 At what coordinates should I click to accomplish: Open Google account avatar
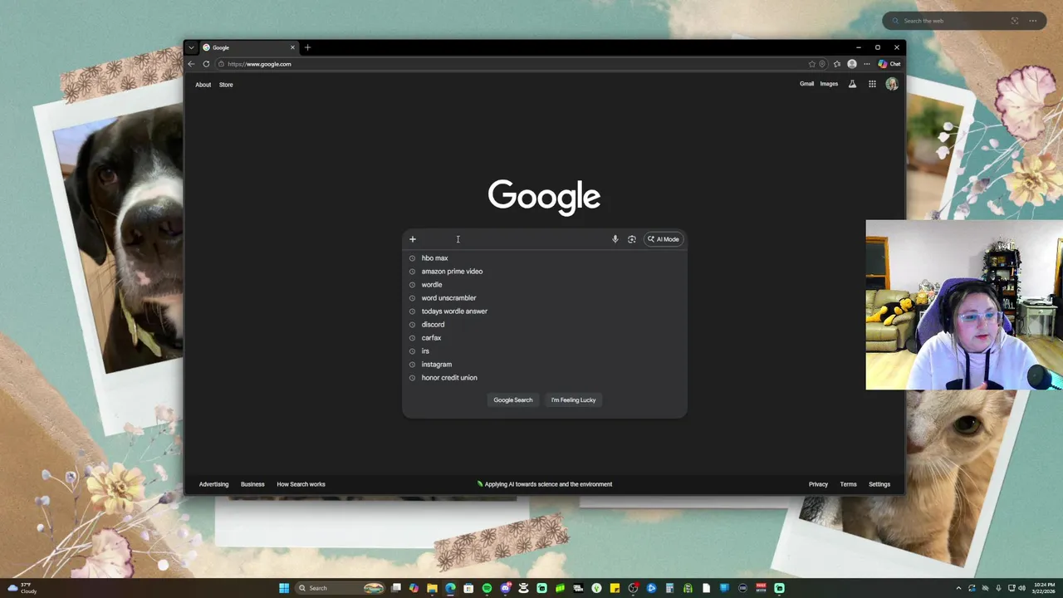pyautogui.click(x=892, y=84)
